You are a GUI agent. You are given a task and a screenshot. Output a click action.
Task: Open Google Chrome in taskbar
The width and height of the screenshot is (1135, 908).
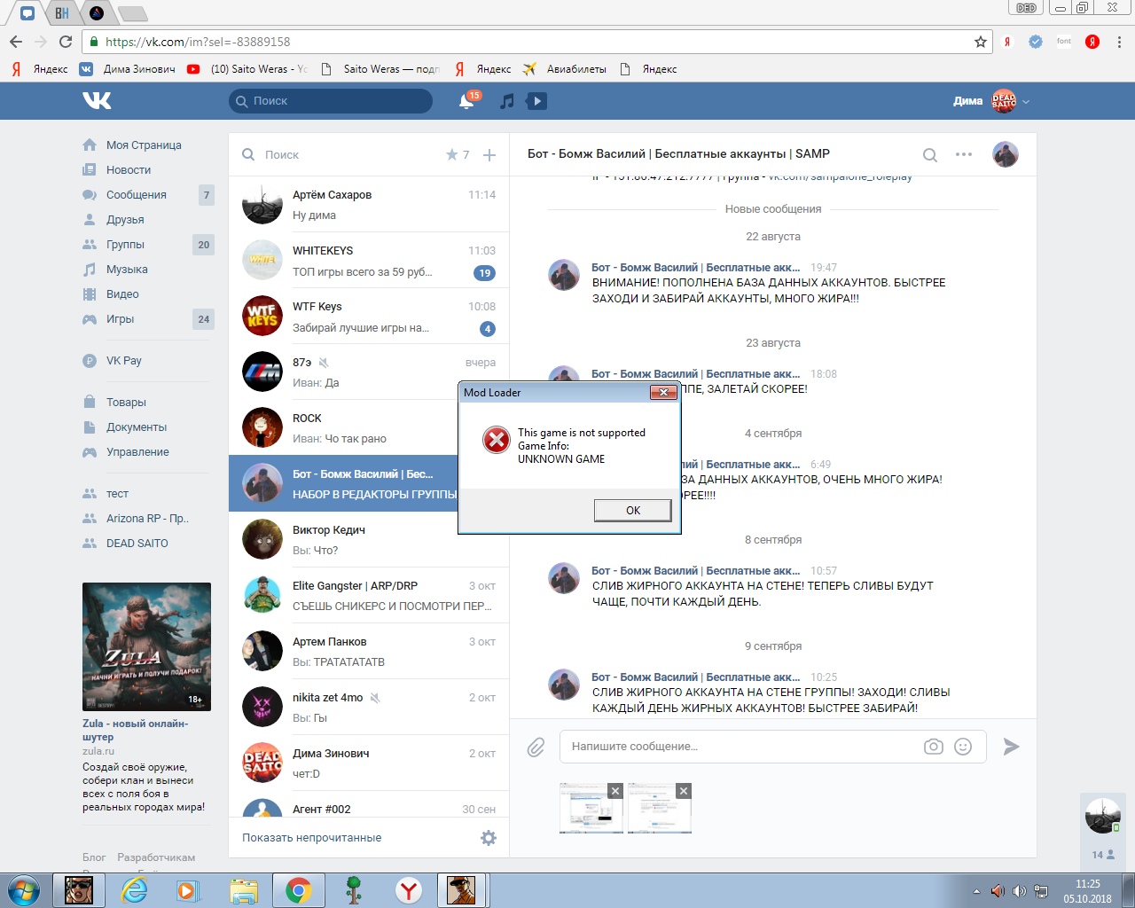coord(298,890)
